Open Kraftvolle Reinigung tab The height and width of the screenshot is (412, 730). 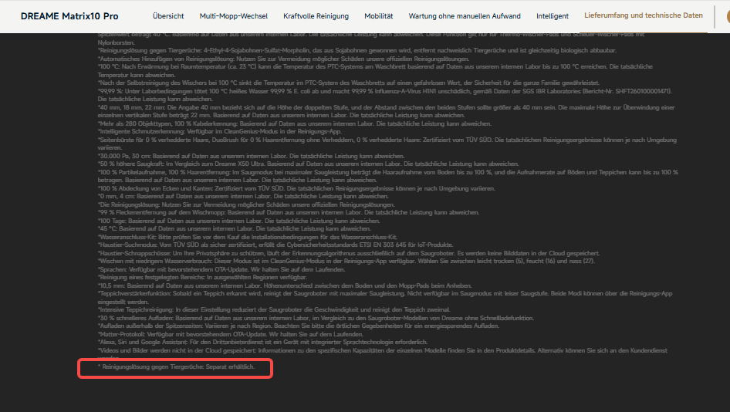(x=316, y=16)
